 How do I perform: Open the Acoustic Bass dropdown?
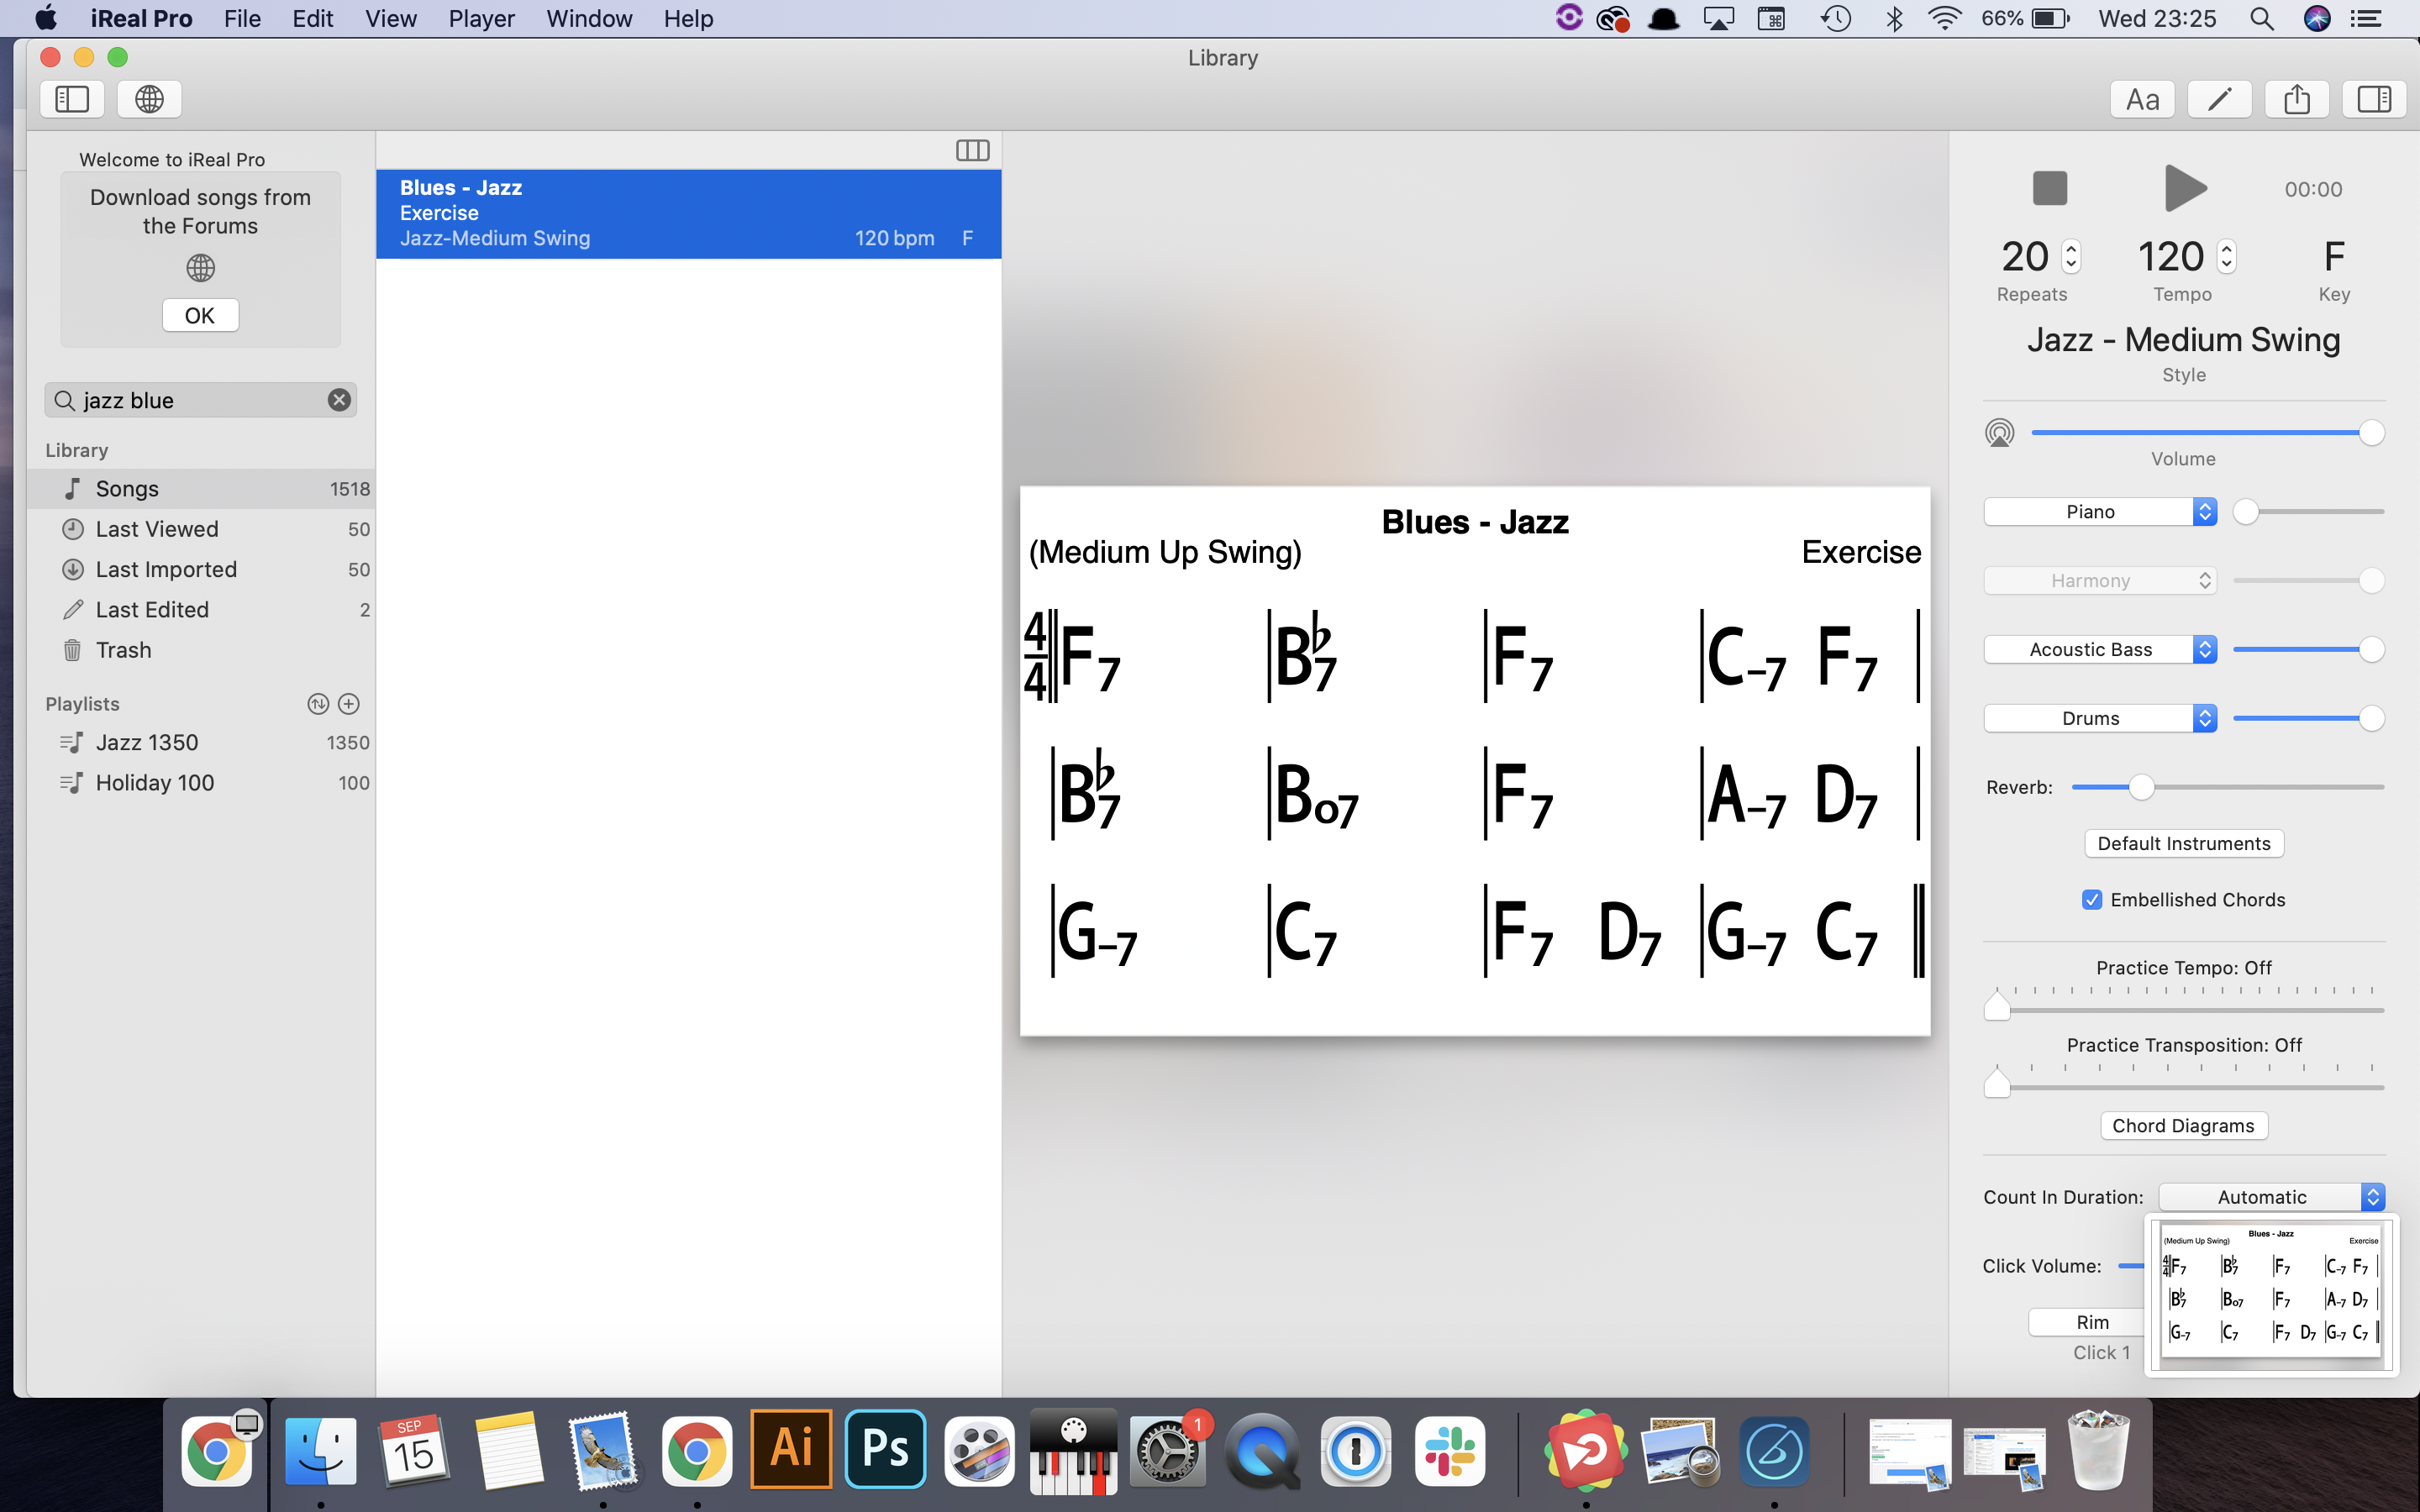[x=2100, y=650]
